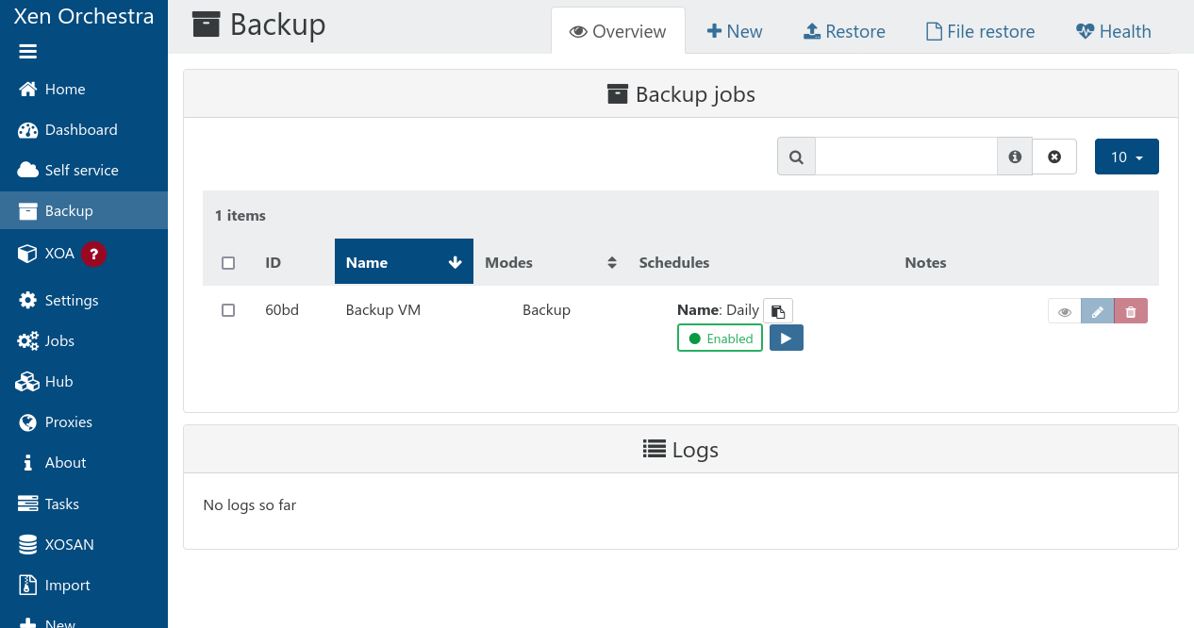Go to Dashboard in sidebar
This screenshot has width=1194, height=628.
point(81,130)
